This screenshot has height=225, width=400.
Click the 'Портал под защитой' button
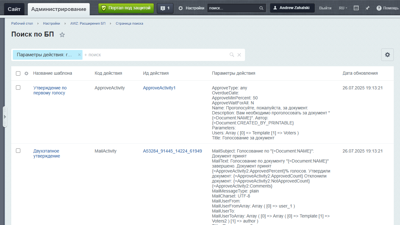[x=126, y=8]
